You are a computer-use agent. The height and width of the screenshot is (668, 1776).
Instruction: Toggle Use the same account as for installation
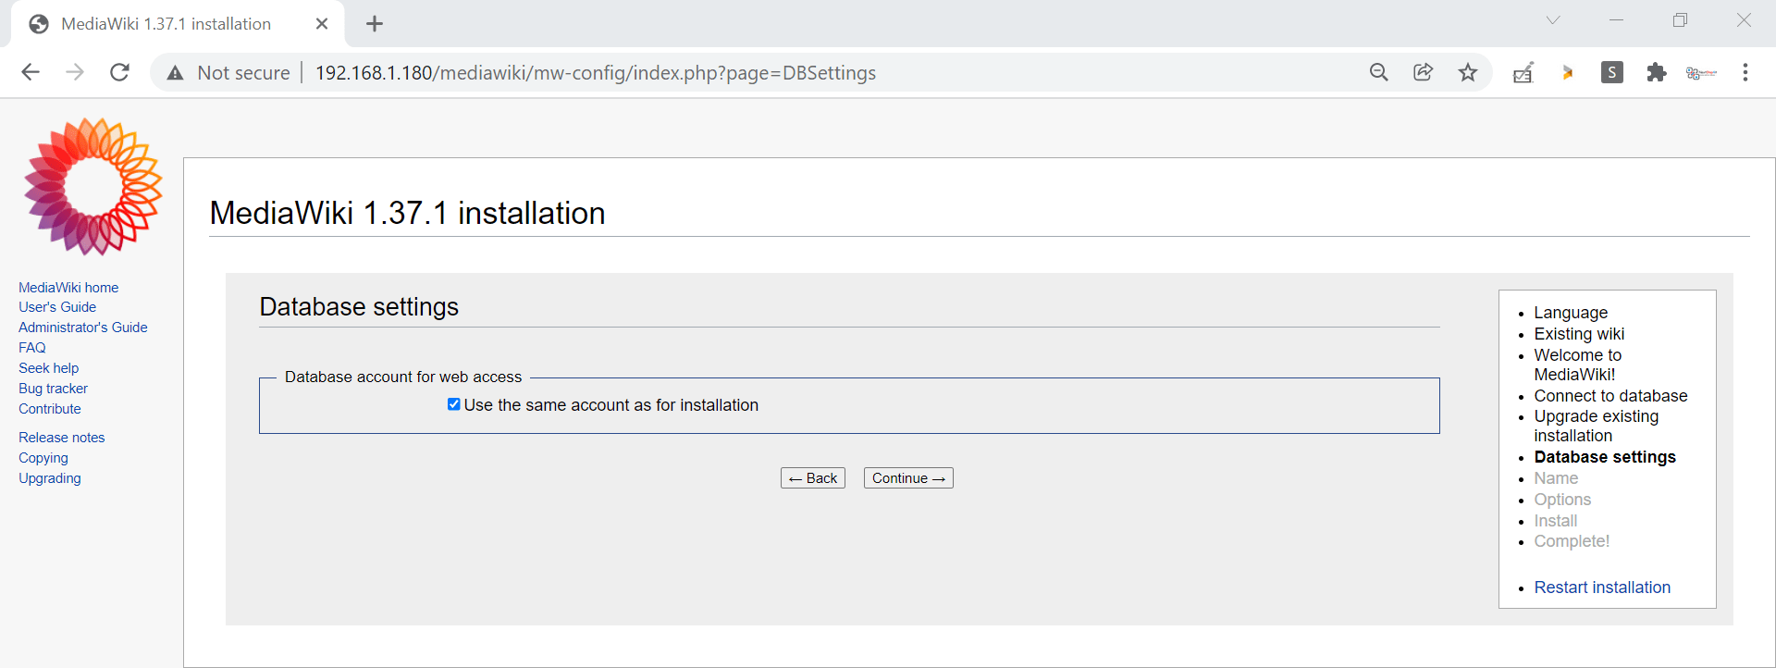453,404
